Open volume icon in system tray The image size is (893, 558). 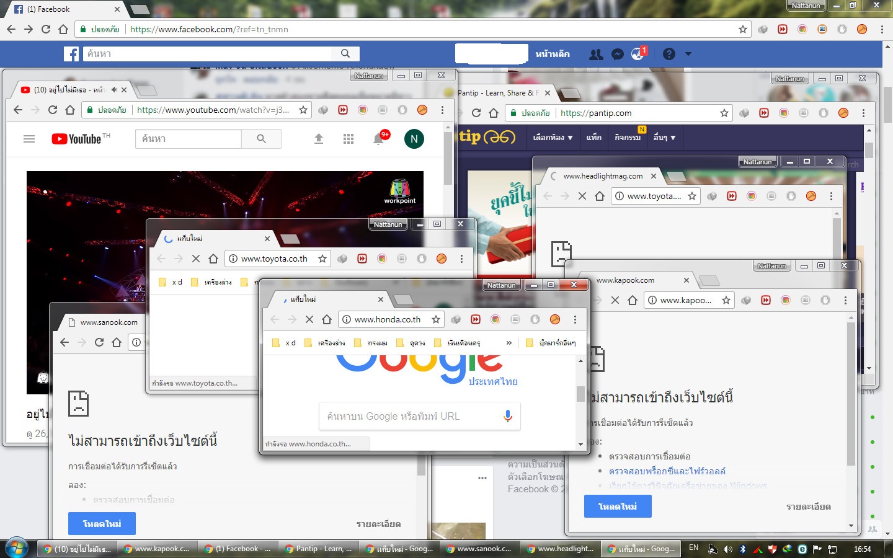[x=728, y=549]
